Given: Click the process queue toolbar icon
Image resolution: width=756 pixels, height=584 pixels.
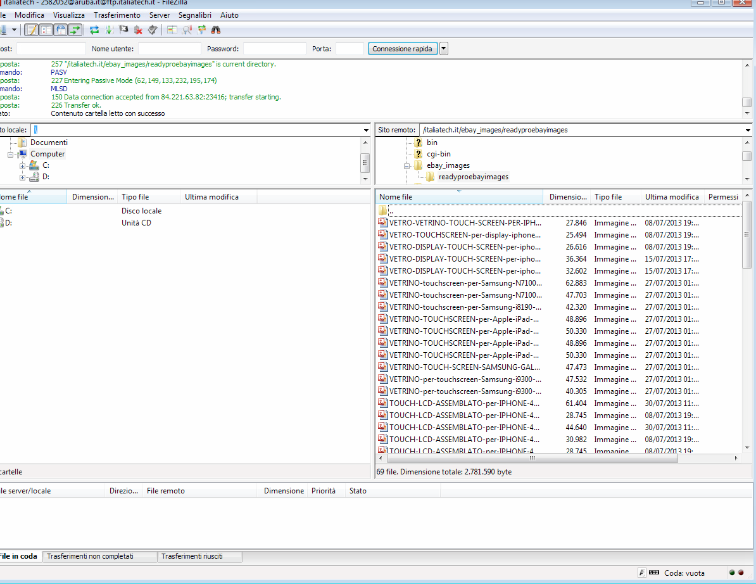Looking at the screenshot, I should [x=109, y=30].
